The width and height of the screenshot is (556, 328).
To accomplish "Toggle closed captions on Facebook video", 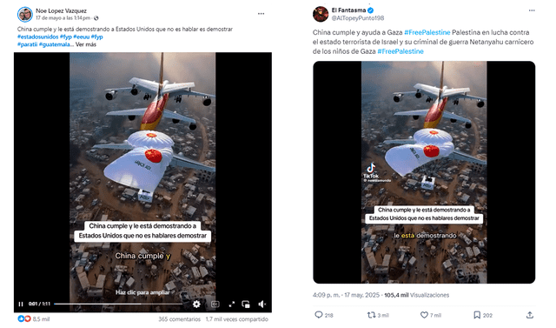I will [x=215, y=305].
